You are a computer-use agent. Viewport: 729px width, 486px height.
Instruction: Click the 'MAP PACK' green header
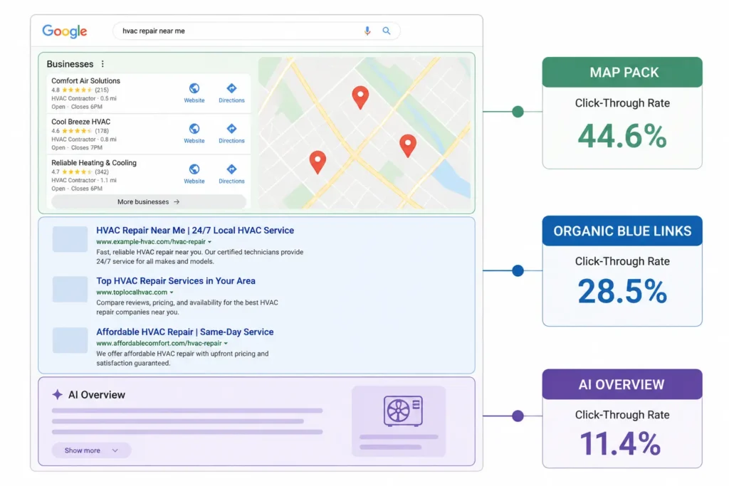[622, 72]
